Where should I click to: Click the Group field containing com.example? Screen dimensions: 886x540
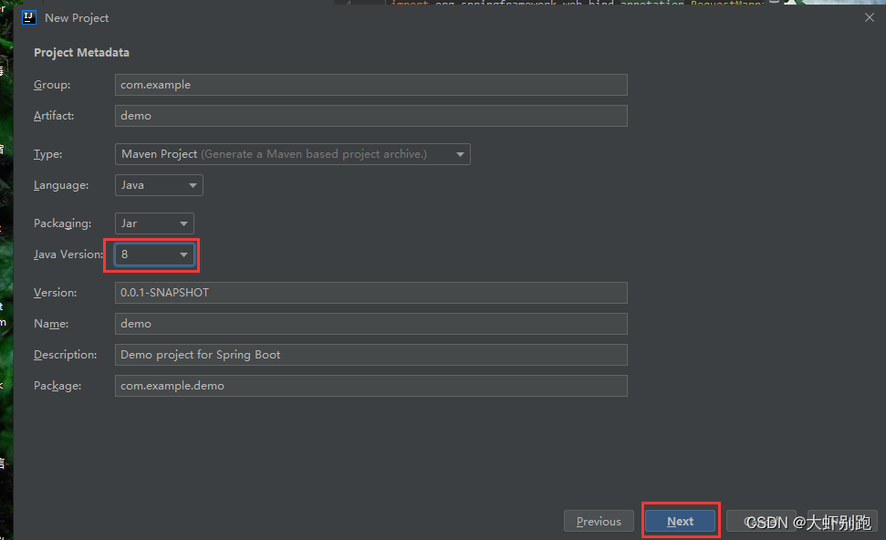pos(371,85)
